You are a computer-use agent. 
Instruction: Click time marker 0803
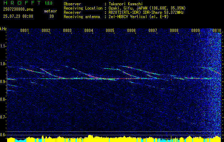click(67, 30)
